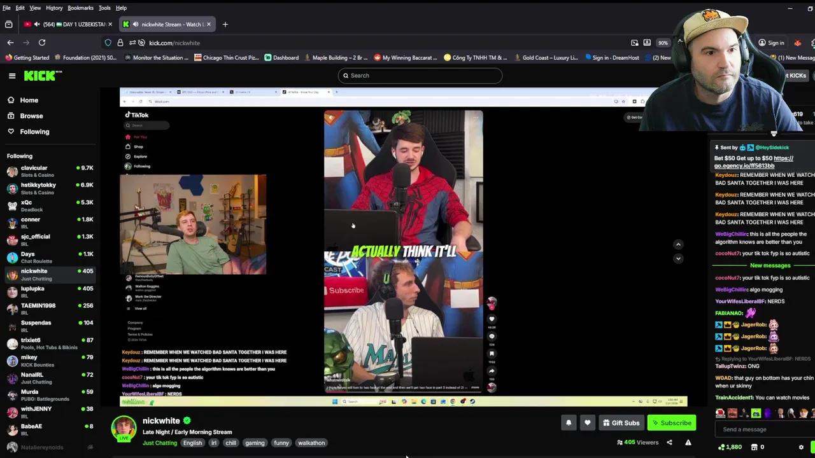Open the Bookmarks menu
This screenshot has height=458, width=815.
(80, 8)
